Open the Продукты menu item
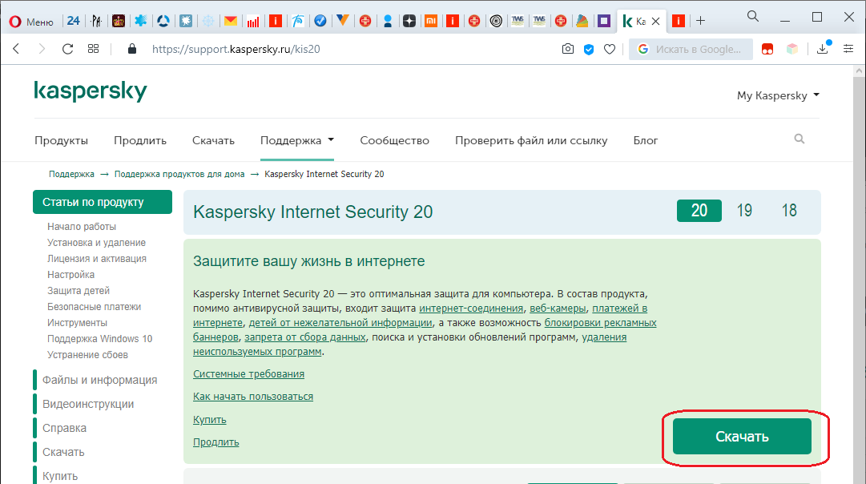Viewport: 866px width, 484px height. [62, 140]
